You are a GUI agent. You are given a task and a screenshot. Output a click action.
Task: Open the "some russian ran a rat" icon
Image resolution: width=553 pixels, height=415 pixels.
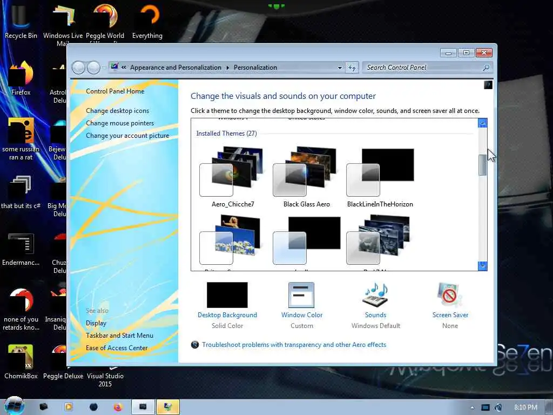click(21, 139)
